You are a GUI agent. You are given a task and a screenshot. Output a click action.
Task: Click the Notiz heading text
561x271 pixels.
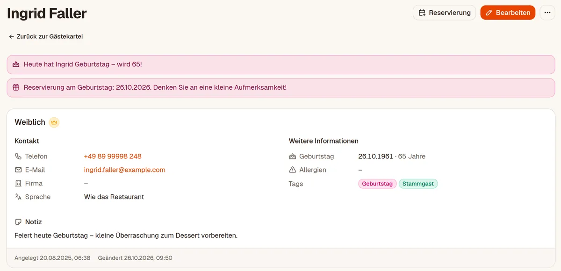tap(34, 222)
